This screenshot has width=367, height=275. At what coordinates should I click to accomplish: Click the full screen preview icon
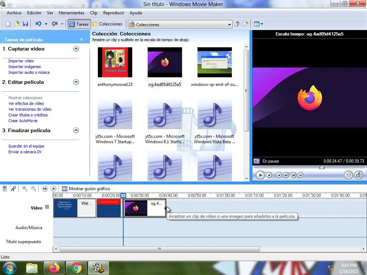click(x=257, y=161)
